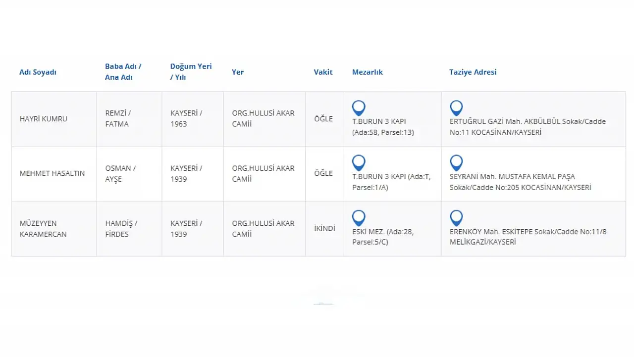Image resolution: width=634 pixels, height=358 pixels.
Task: Click the Vakit column header
Action: (323, 72)
